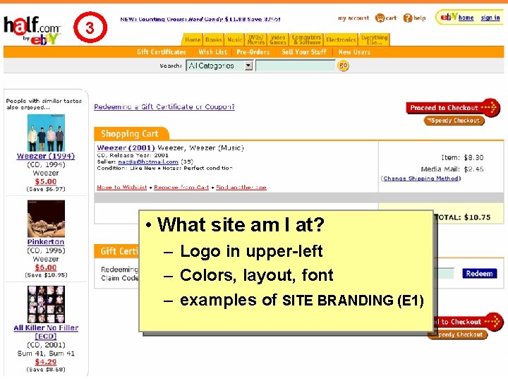Select the Music tab
The height and width of the screenshot is (381, 508).
234,40
